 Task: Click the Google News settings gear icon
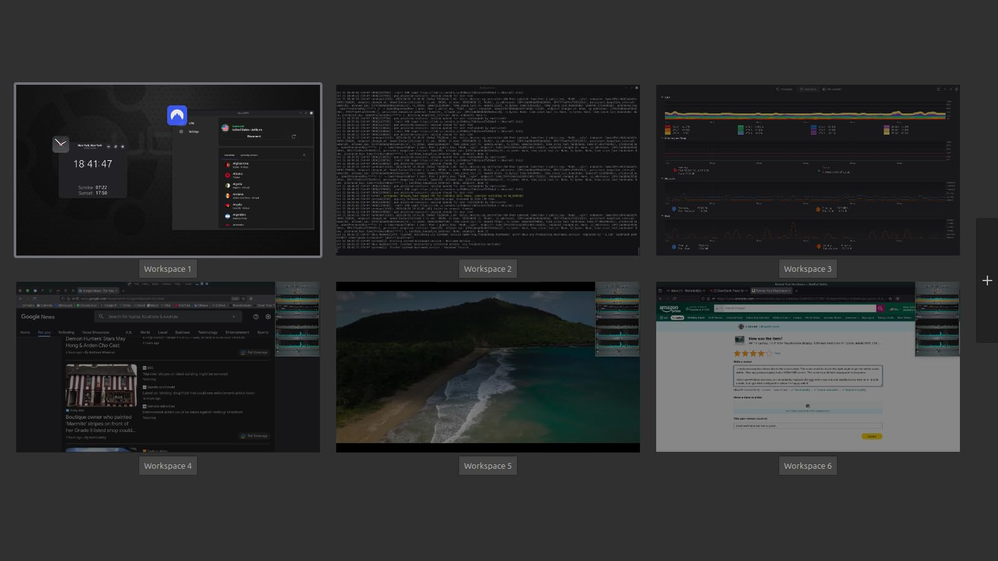(268, 317)
